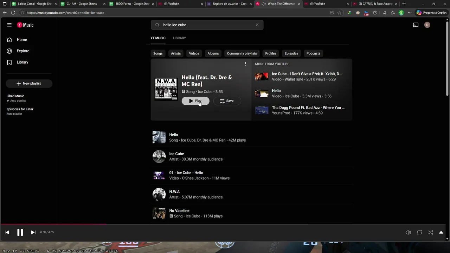Screen dimensions: 450x253
Task: Expand the player page arrow
Action: (441, 232)
